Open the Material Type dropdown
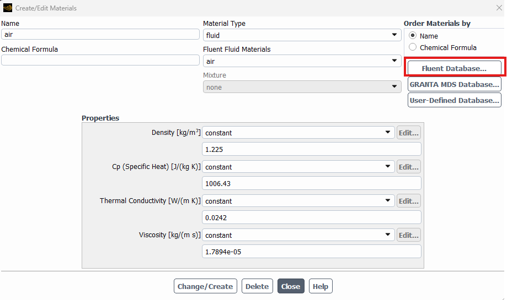This screenshot has width=507, height=300. (302, 35)
